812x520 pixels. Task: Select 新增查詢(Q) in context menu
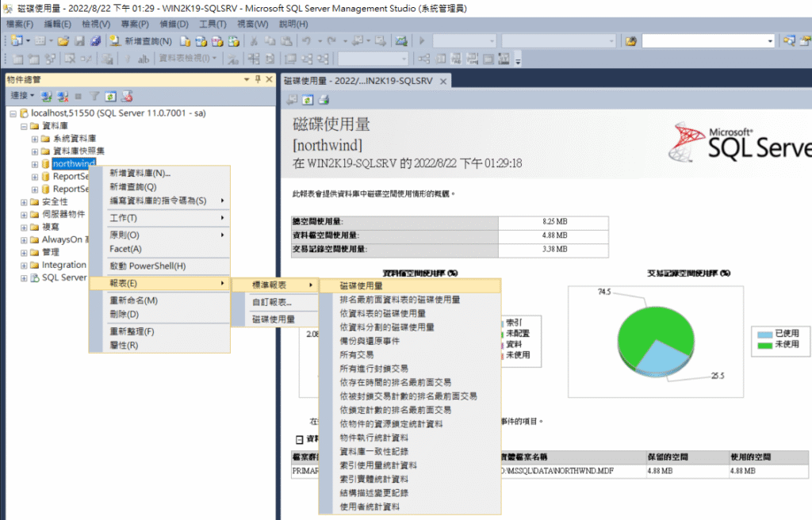tap(159, 187)
